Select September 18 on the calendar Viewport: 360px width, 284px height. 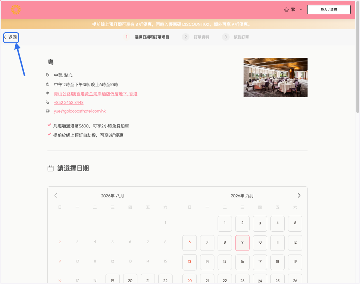pos(277,262)
